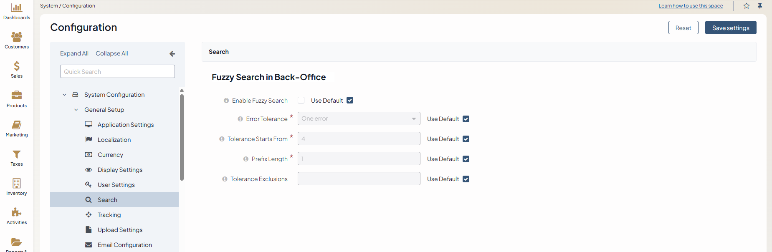772x252 pixels.
Task: Click the favorite star icon
Action: 747,6
